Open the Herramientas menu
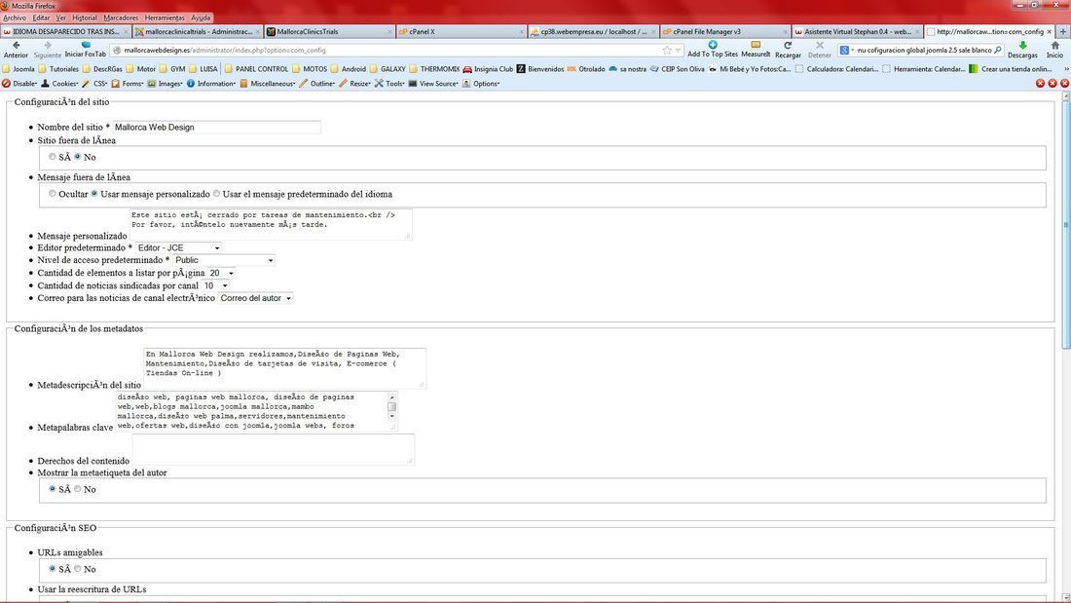The height and width of the screenshot is (603, 1071). pyautogui.click(x=165, y=18)
